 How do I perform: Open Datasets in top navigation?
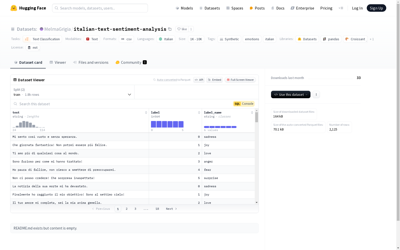(x=209, y=8)
